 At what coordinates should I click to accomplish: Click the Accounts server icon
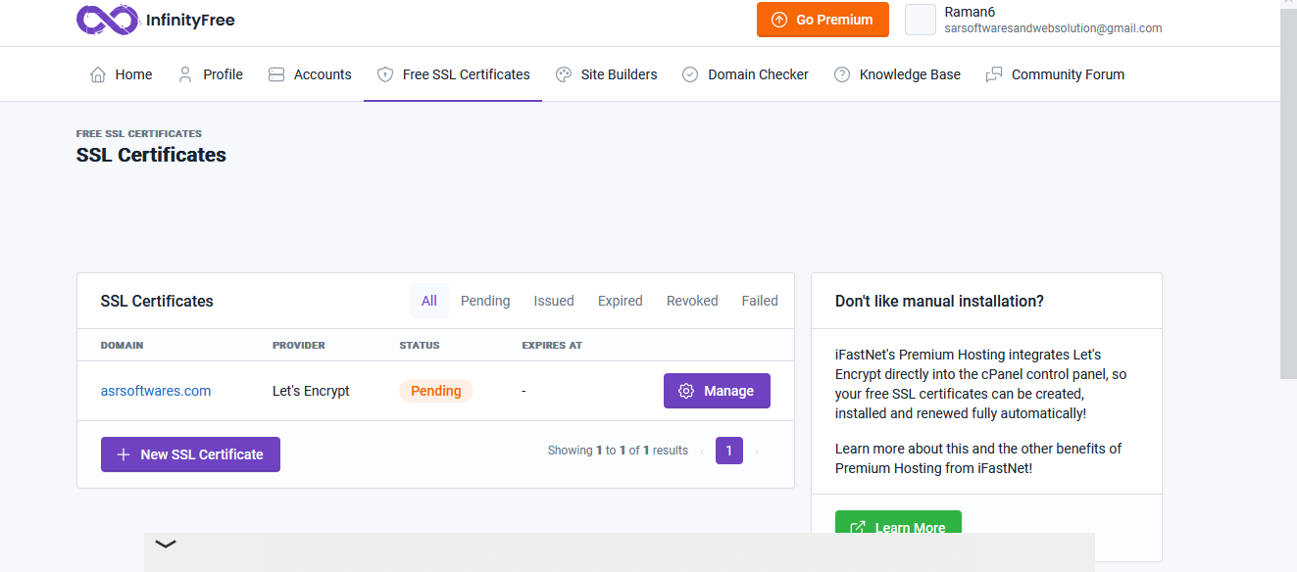[276, 74]
